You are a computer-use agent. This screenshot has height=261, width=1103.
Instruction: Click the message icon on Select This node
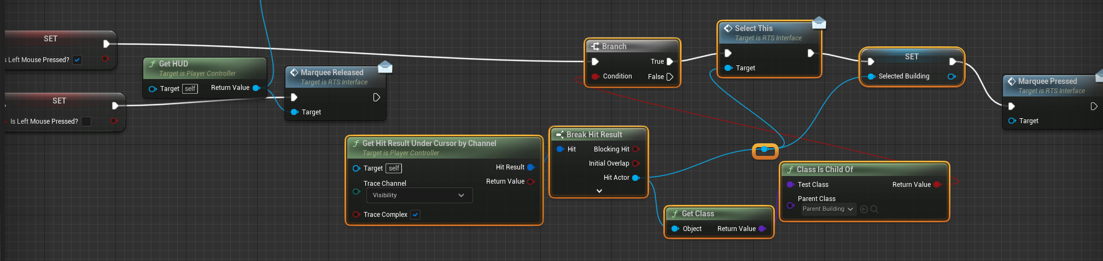click(x=819, y=22)
